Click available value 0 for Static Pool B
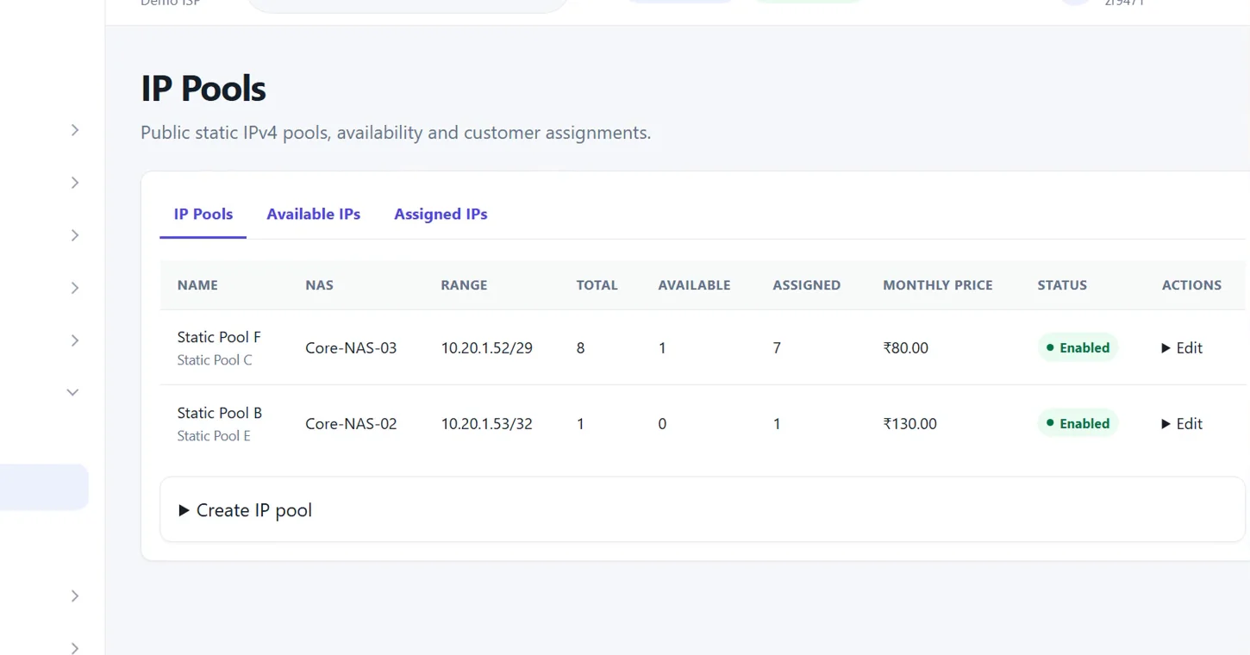 coord(662,424)
